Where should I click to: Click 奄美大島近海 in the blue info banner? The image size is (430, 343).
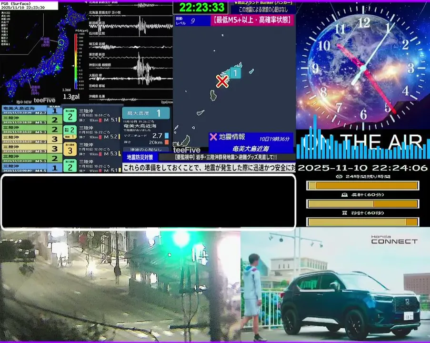tap(250, 149)
